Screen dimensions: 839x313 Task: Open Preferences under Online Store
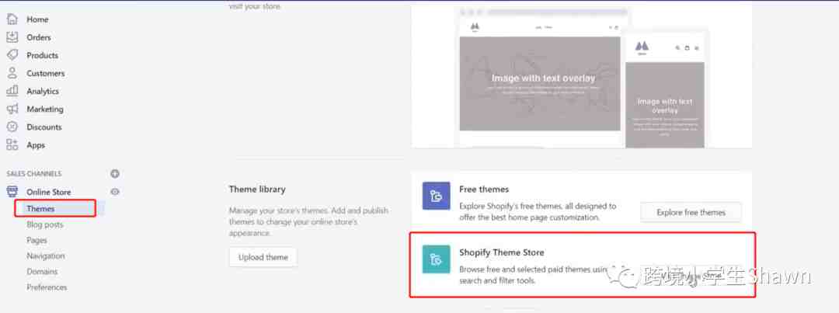pos(47,287)
